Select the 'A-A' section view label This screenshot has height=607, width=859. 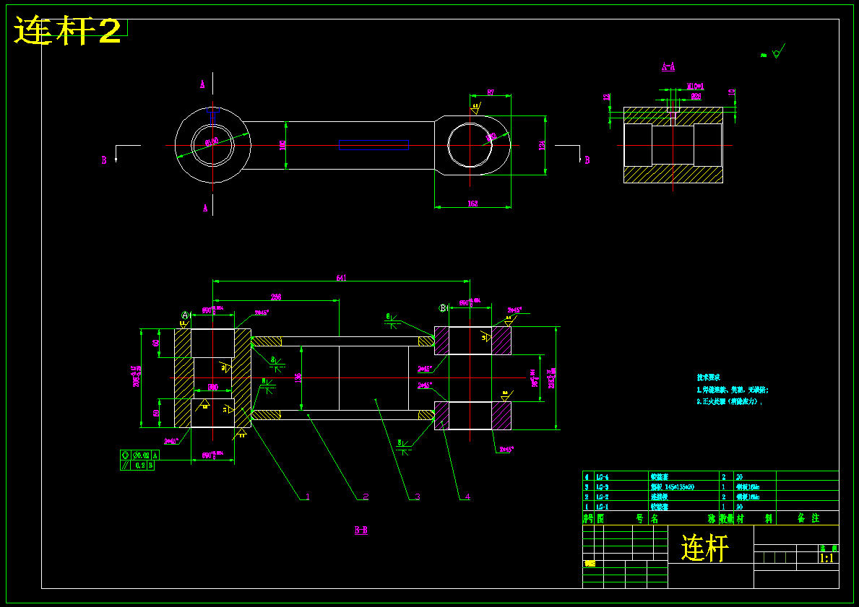[668, 67]
